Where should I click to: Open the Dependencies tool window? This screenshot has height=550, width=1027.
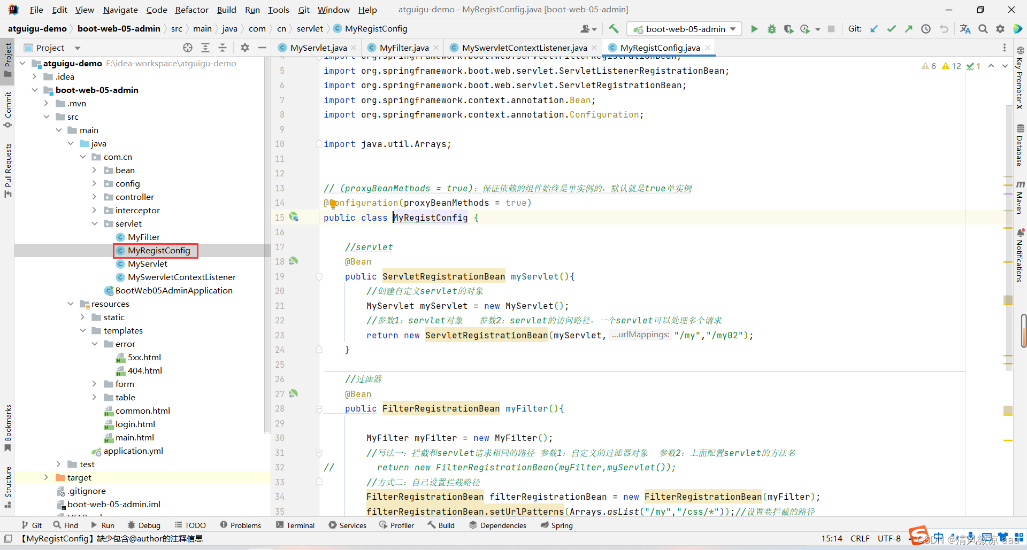click(x=497, y=525)
